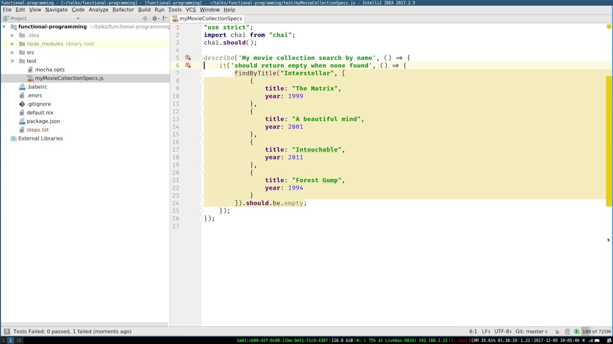Click the green notifications badge in status bar

click(577, 332)
